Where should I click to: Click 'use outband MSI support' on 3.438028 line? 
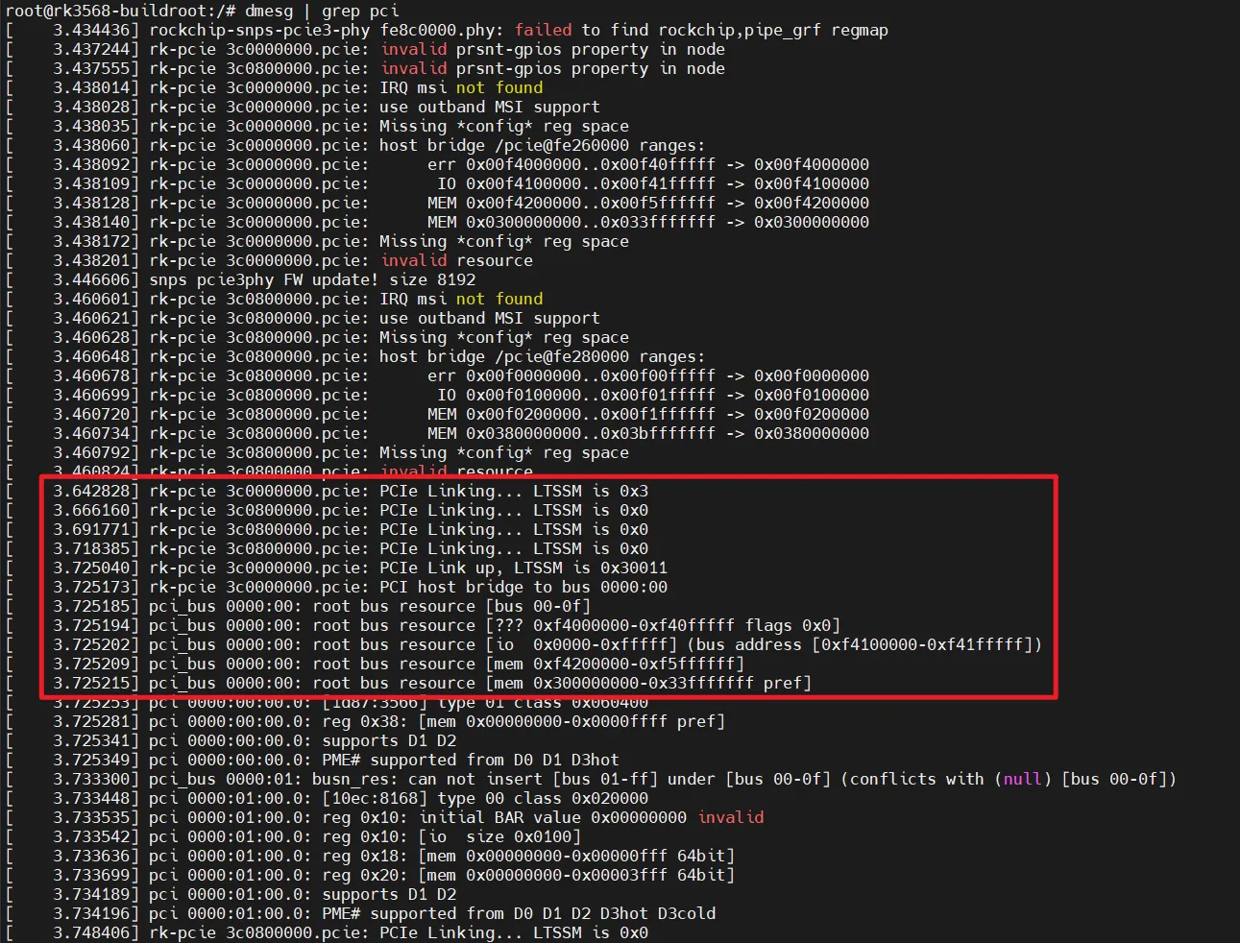pos(490,107)
